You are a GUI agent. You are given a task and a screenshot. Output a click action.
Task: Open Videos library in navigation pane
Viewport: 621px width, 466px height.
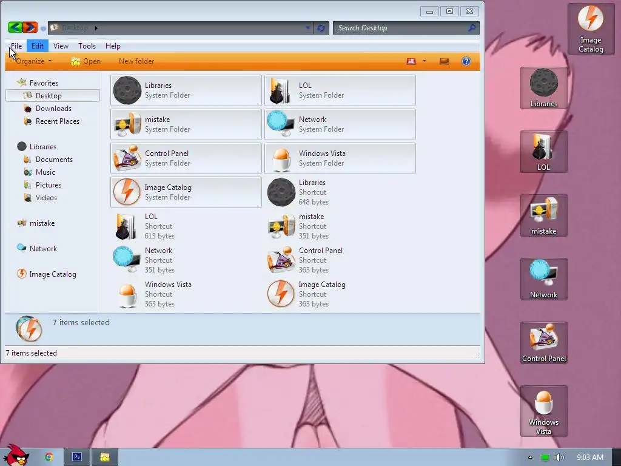coord(41,197)
